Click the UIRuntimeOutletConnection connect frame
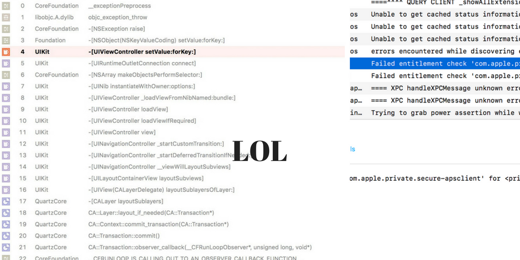 (x=142, y=63)
